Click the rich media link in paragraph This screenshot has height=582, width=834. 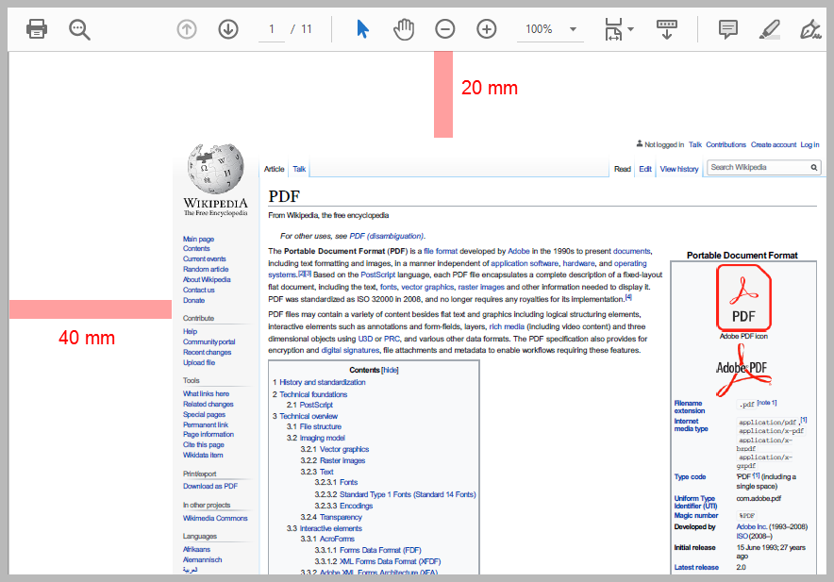coord(507,326)
